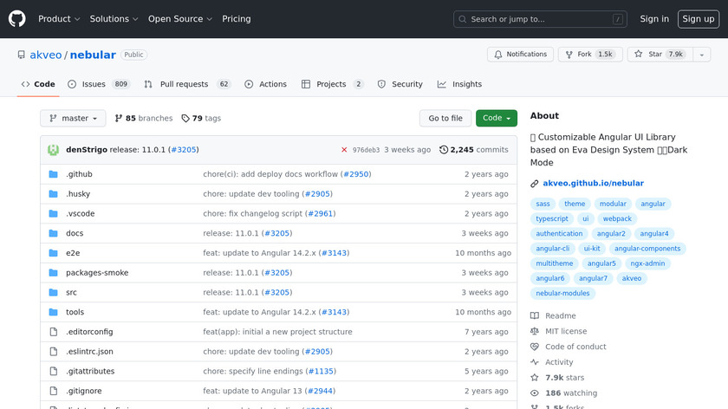728x409 pixels.
Task: Expand the master branch dropdown
Action: pyautogui.click(x=73, y=119)
